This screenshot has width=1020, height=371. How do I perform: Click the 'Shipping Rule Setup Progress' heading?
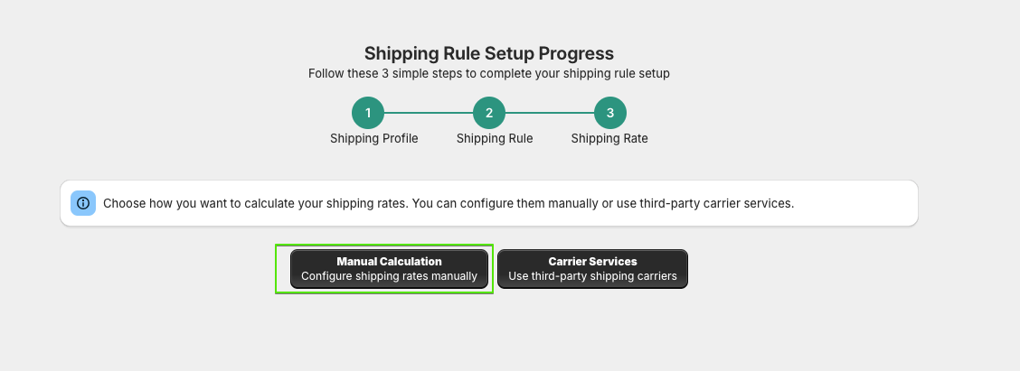pyautogui.click(x=488, y=53)
